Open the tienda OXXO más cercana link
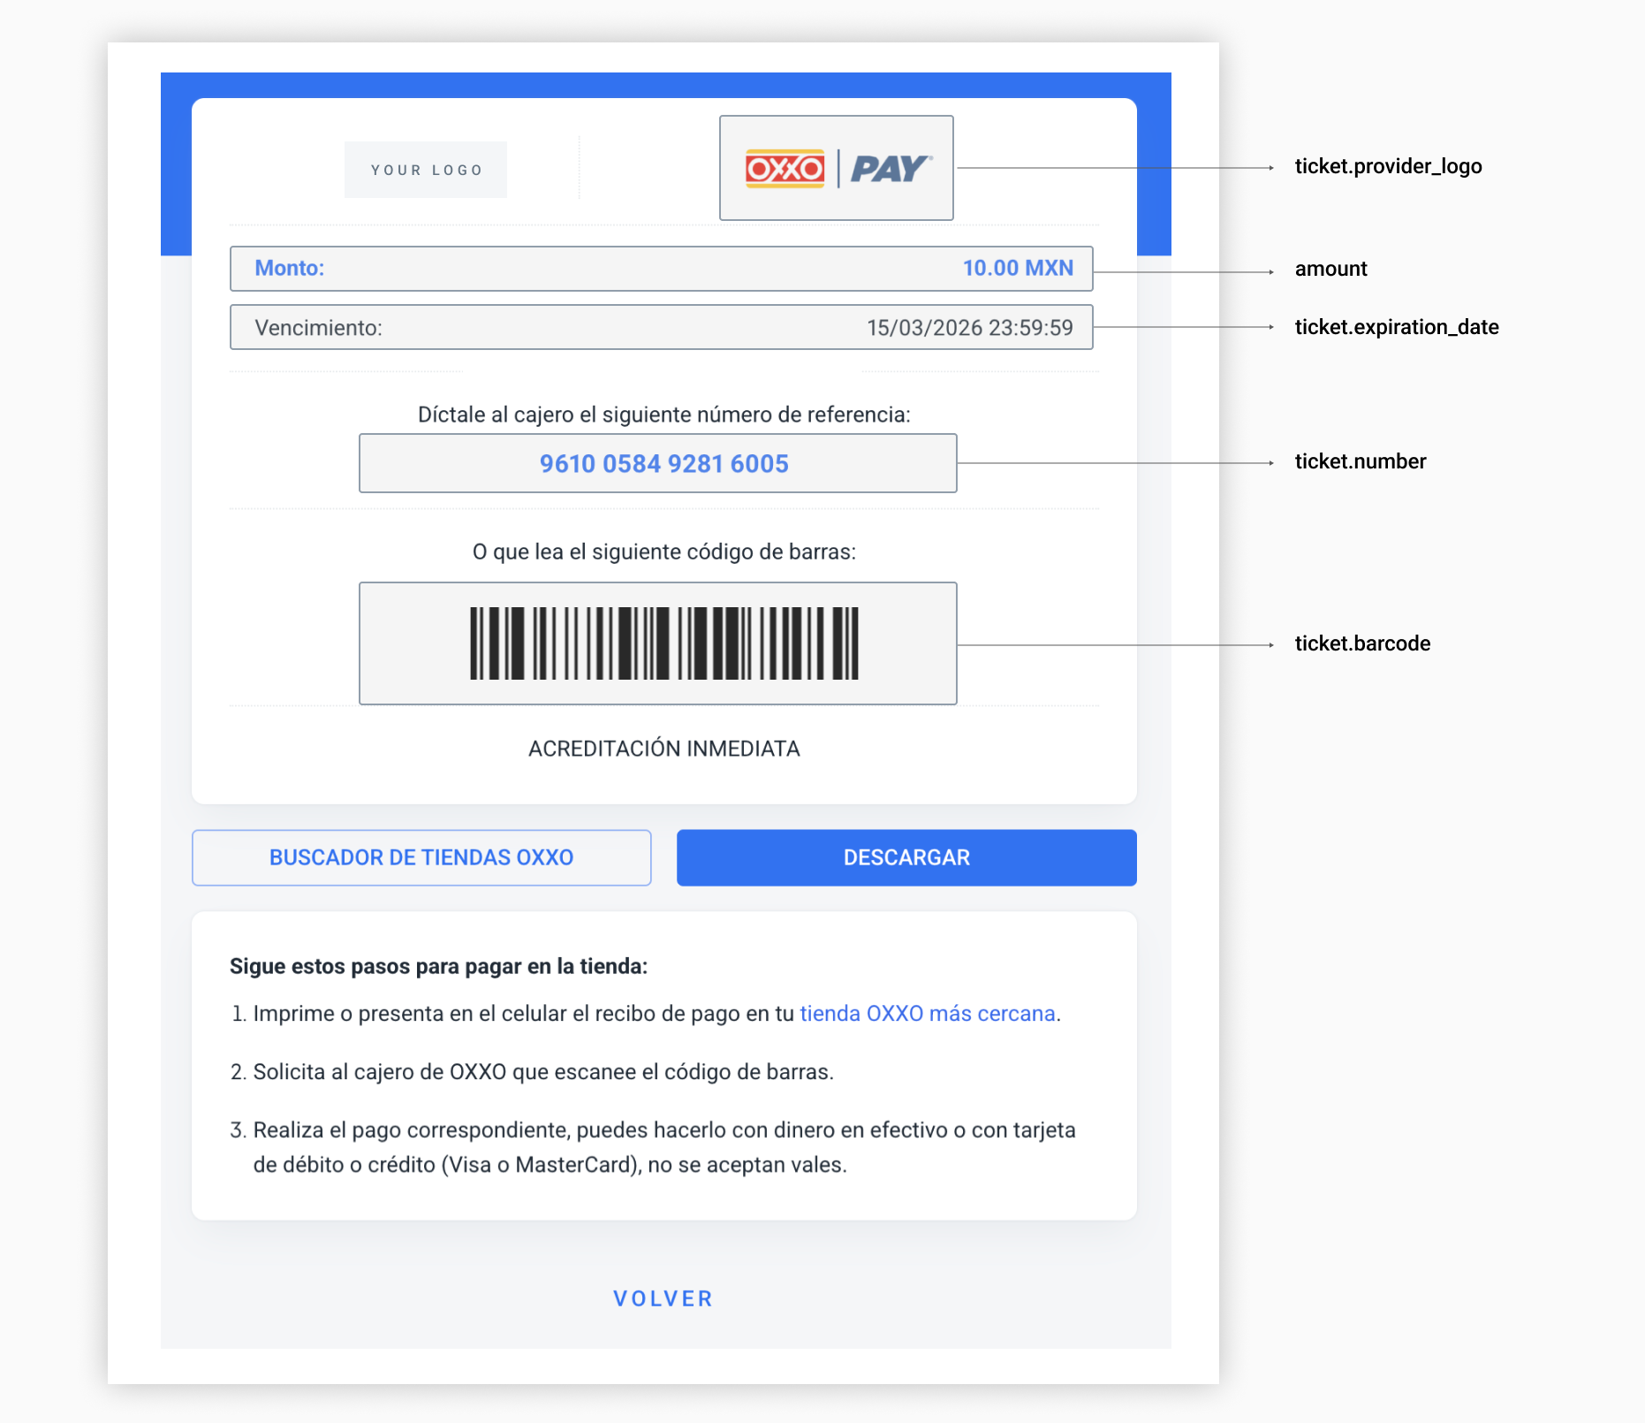The width and height of the screenshot is (1645, 1423). pos(928,1013)
